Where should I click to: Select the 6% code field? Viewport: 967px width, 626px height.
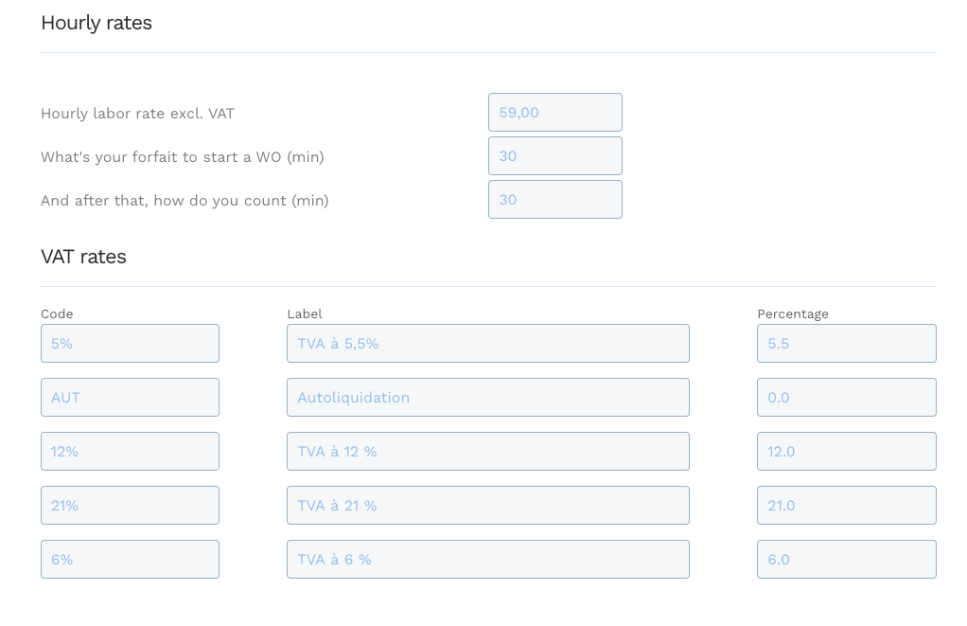pos(130,559)
